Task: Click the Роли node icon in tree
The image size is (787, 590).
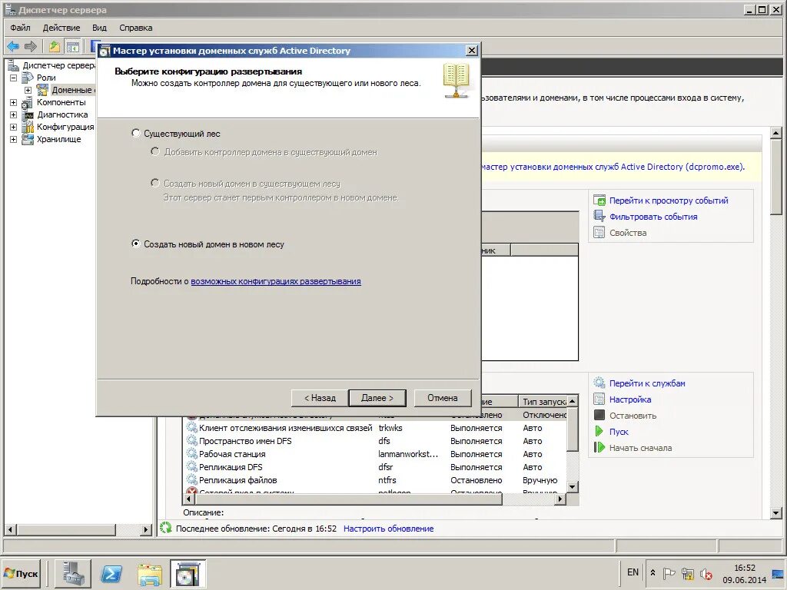Action: [x=28, y=78]
